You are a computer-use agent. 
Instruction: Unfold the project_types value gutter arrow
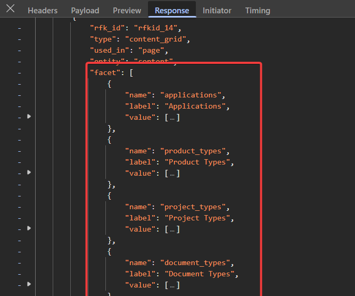point(29,228)
